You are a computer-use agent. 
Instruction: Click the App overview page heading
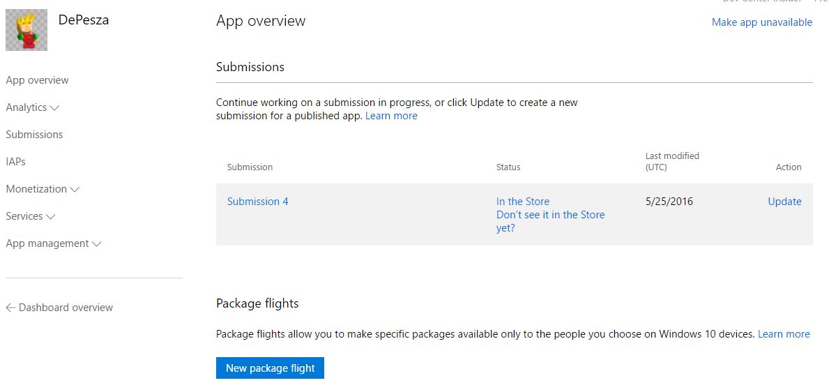[x=261, y=21]
